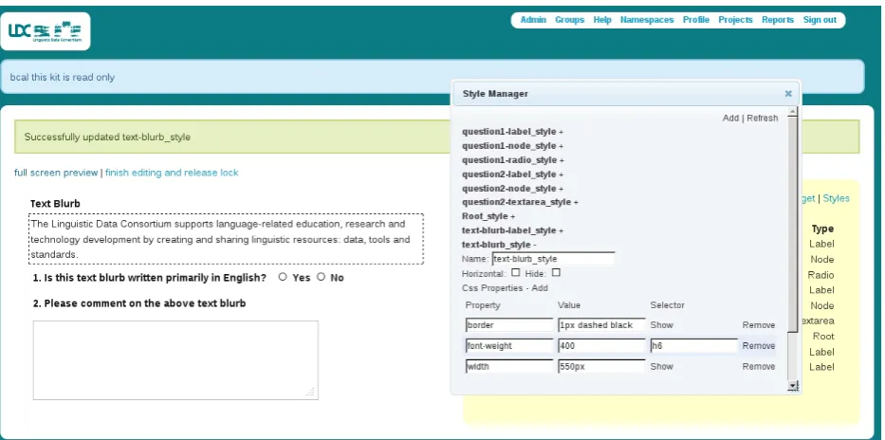Viewport: 885px width, 440px height.
Task: Click the Text Blurb paragraph box
Action: [x=226, y=239]
